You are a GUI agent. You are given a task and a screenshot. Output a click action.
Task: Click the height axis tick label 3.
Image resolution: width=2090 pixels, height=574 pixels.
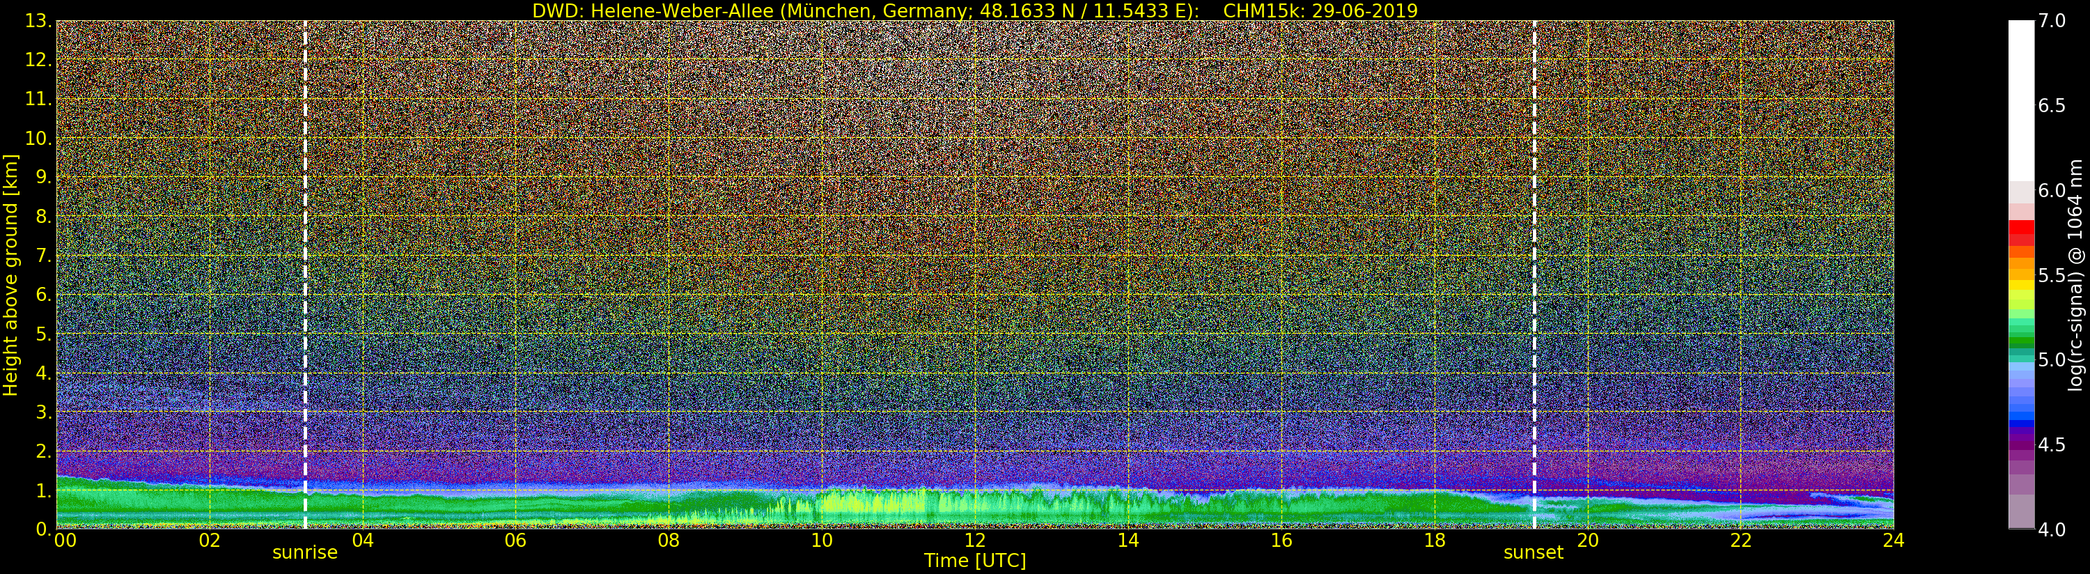tap(43, 412)
